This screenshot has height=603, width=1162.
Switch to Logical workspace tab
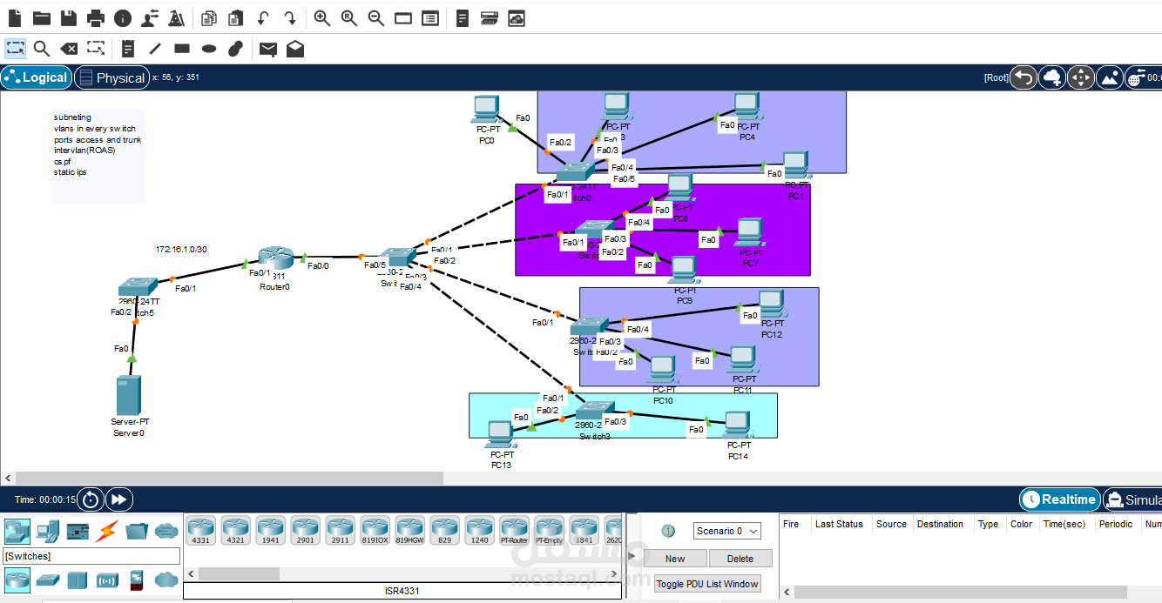pyautogui.click(x=36, y=77)
